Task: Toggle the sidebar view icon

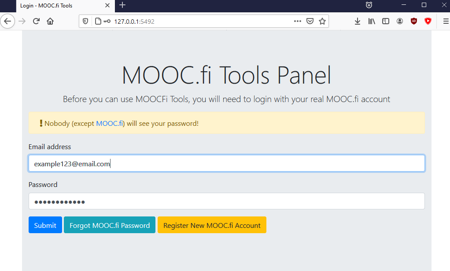Action: (386, 21)
